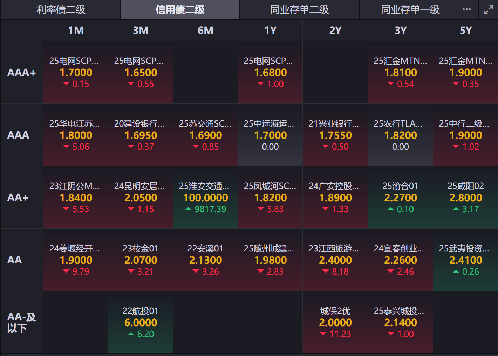Viewport: 498px width, 356px height.
Task: Open the 25凤城河SC bond cell
Action: point(270,197)
